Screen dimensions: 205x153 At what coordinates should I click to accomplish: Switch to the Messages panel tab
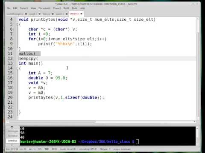tap(13, 131)
